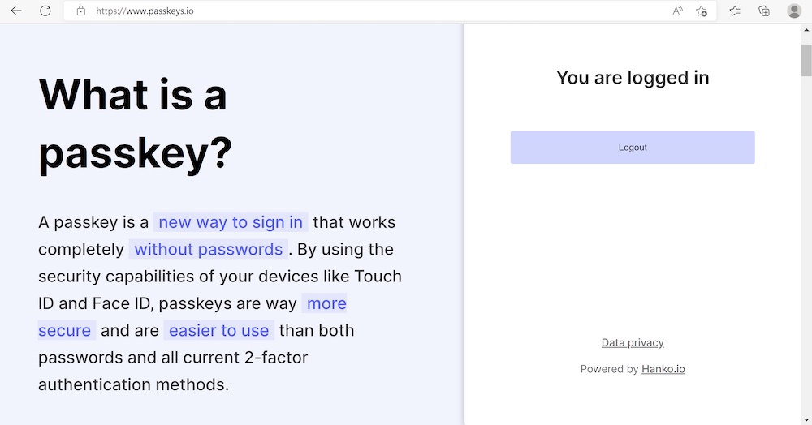812x425 pixels.
Task: Click the "You are logged in" heading
Action: coord(633,78)
